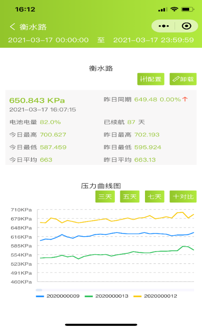Open start date 2021-03-17 00:00:00 picker
202x329 pixels.
[48, 40]
